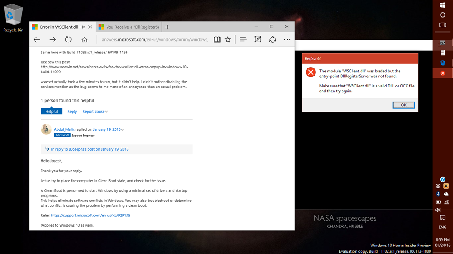This screenshot has height=254, width=453.
Task: Click OK in RegSvr32 dialog
Action: click(x=403, y=105)
